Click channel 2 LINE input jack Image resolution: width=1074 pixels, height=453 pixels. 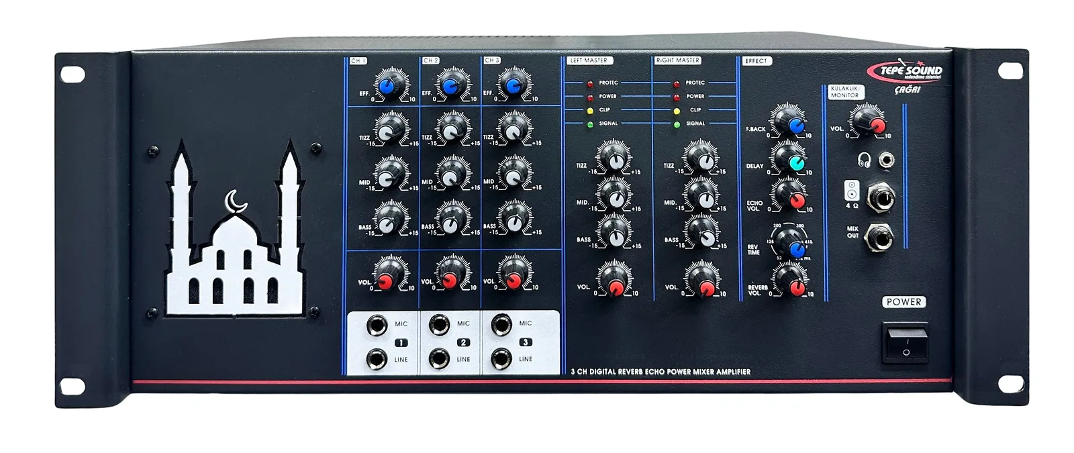(439, 359)
